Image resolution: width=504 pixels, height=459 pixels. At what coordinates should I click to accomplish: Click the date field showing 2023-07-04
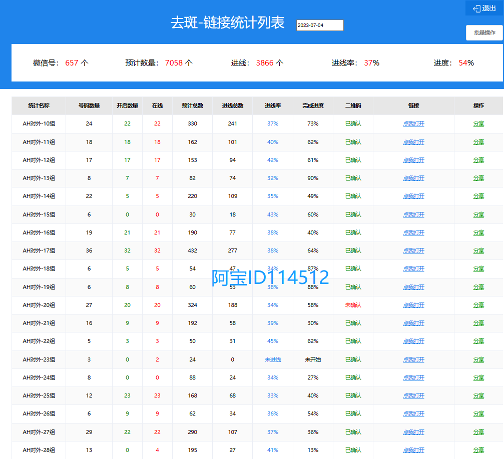pyautogui.click(x=320, y=25)
